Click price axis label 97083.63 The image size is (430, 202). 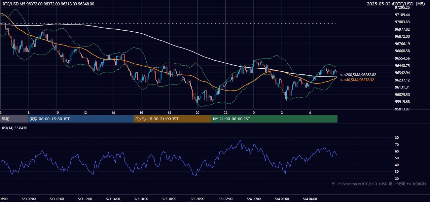[402, 22]
